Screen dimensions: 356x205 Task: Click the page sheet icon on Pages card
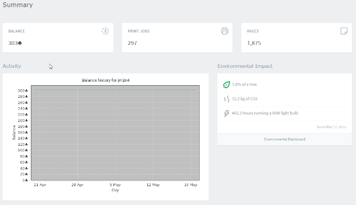(344, 31)
